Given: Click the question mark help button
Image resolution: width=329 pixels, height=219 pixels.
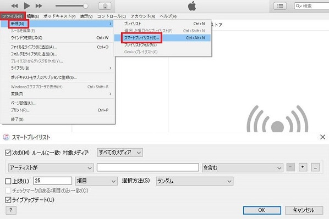Looking at the screenshot, I should coord(11,210).
